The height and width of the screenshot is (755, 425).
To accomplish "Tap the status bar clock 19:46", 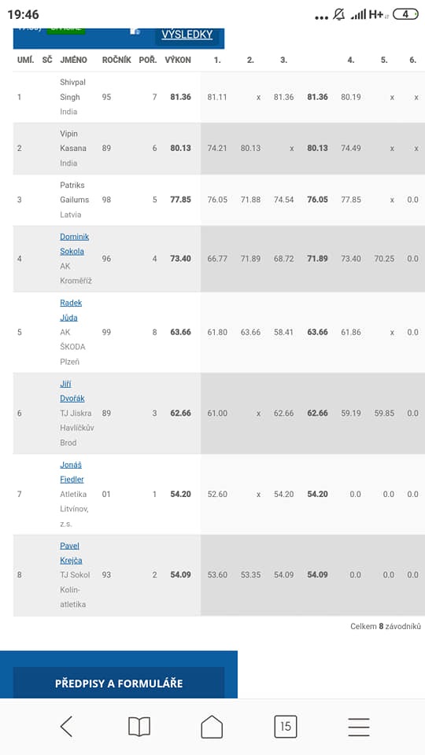I will [23, 14].
